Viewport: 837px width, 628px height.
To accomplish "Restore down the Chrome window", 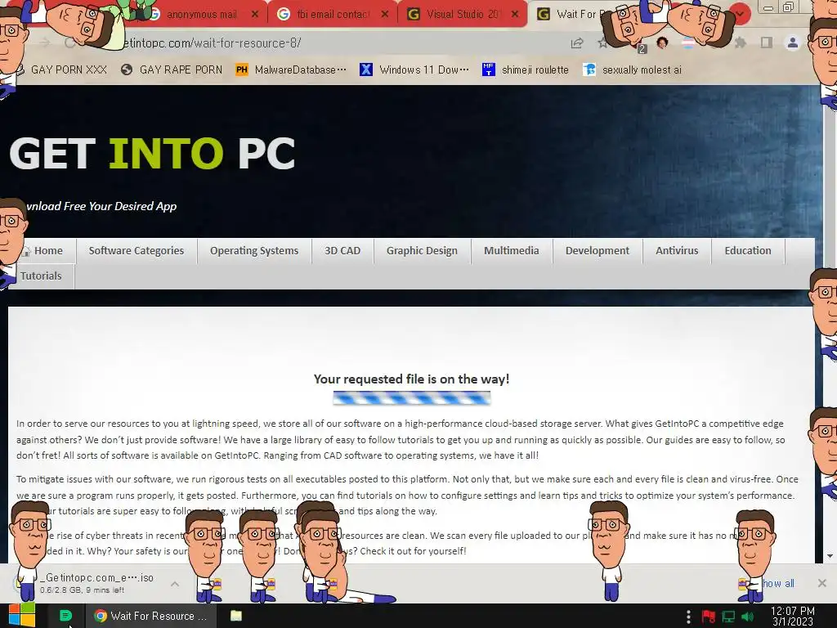I will coord(788,7).
